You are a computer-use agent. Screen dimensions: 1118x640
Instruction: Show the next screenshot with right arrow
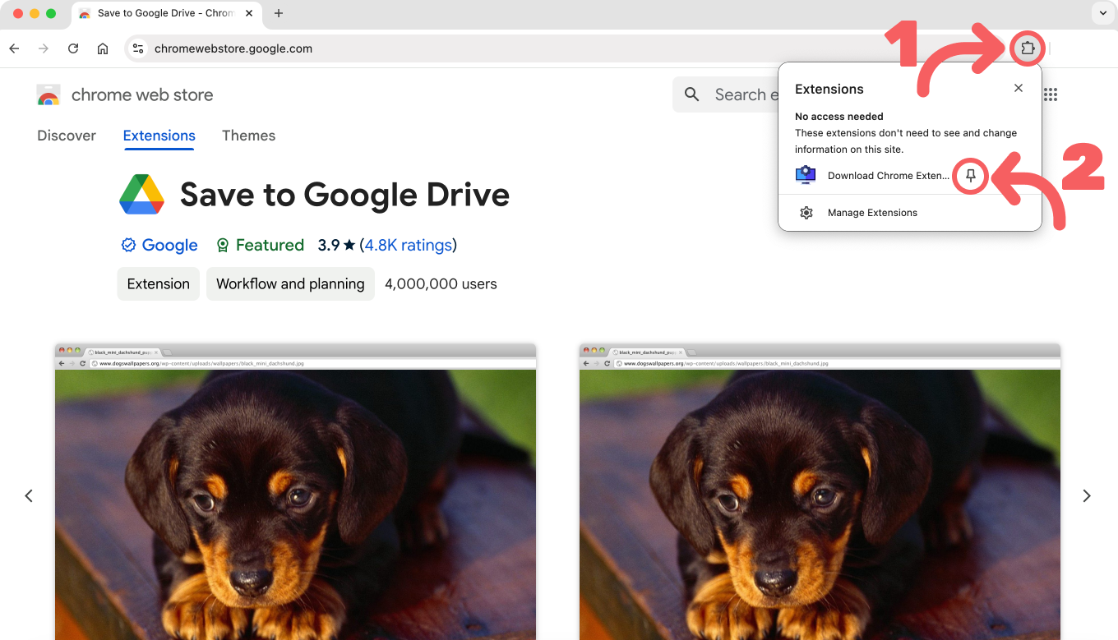pyautogui.click(x=1087, y=495)
